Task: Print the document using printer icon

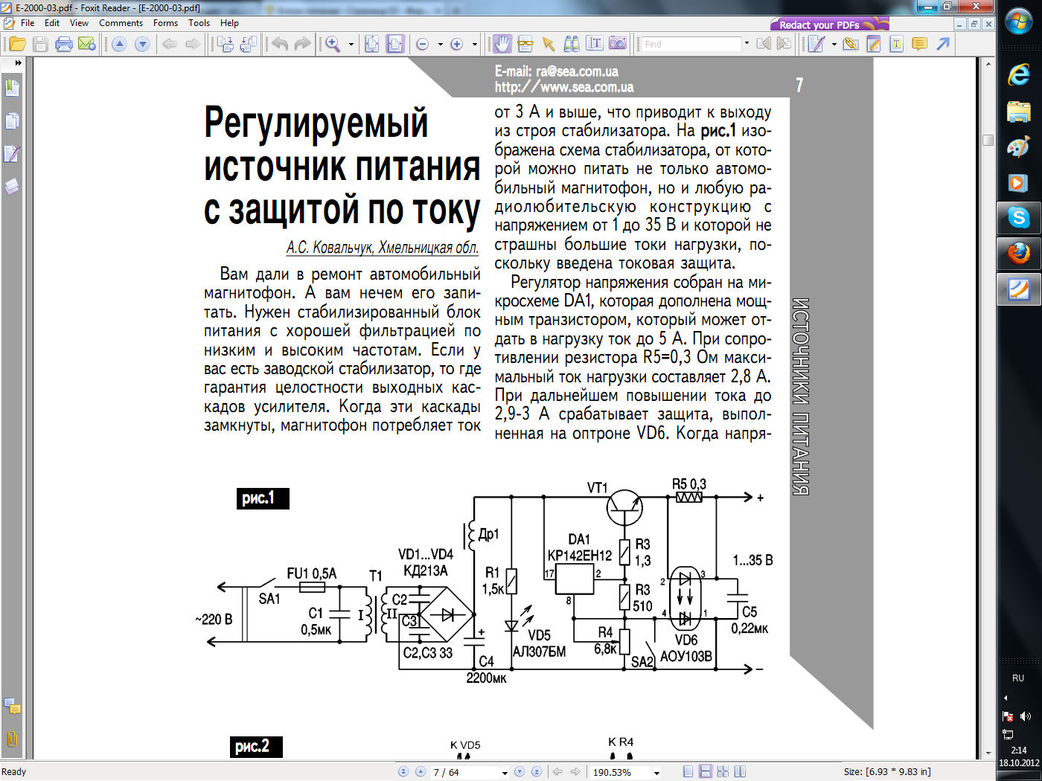Action: click(64, 45)
